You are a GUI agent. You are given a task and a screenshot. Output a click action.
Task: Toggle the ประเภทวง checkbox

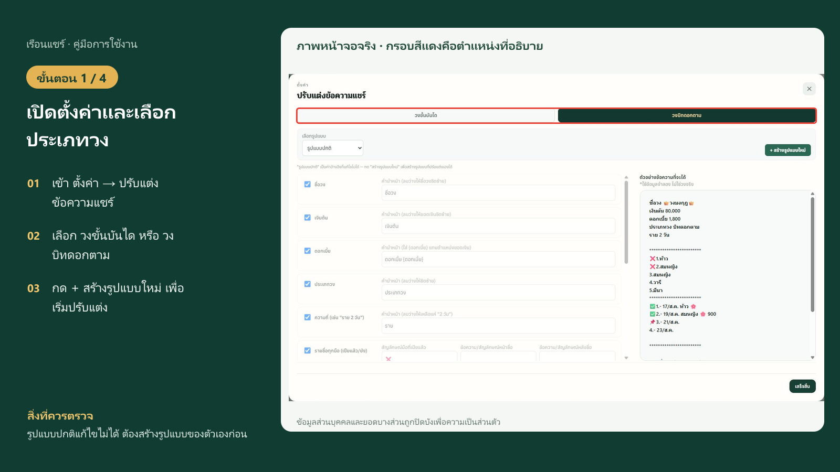(308, 284)
